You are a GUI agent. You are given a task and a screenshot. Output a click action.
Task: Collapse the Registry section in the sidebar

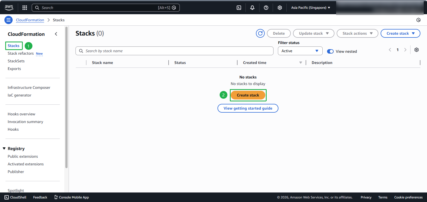pos(4,148)
